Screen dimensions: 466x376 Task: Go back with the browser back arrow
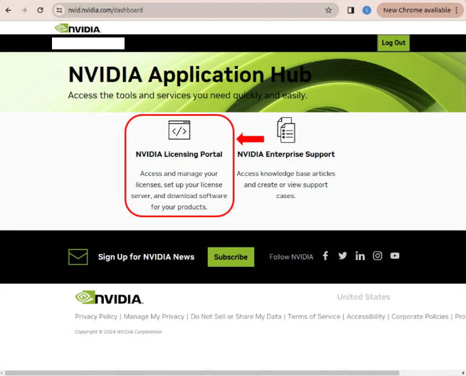(x=8, y=10)
